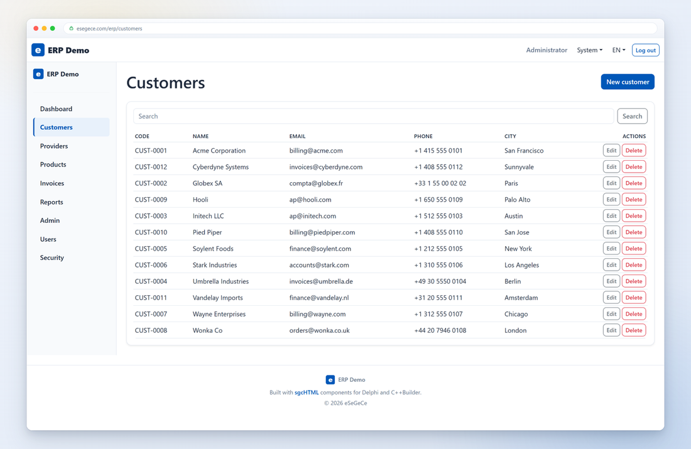
Task: Delete the Wonka Co customer
Action: [x=634, y=330]
